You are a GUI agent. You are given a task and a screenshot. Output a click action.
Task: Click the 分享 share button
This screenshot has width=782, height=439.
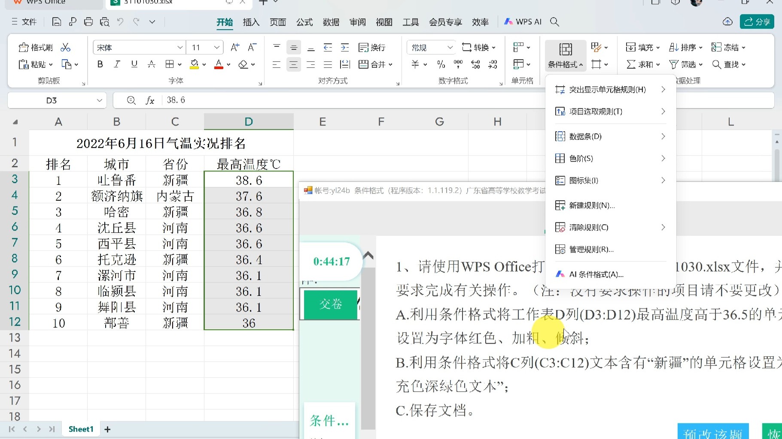point(757,21)
